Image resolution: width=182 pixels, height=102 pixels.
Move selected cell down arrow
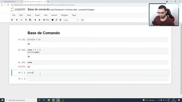pos(40,20)
